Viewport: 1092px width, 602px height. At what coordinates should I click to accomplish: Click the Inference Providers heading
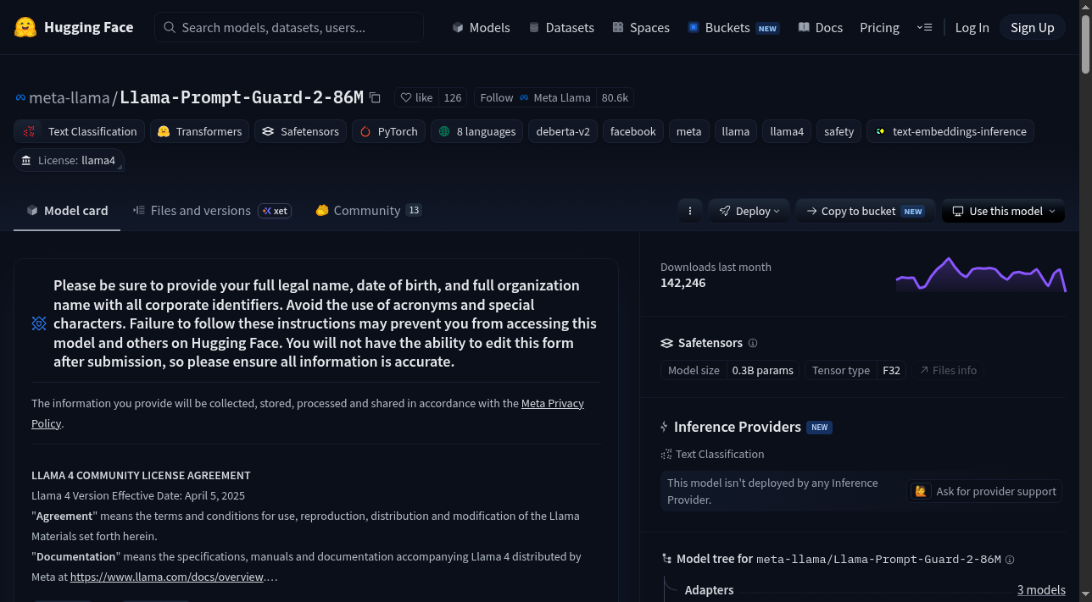coord(737,427)
